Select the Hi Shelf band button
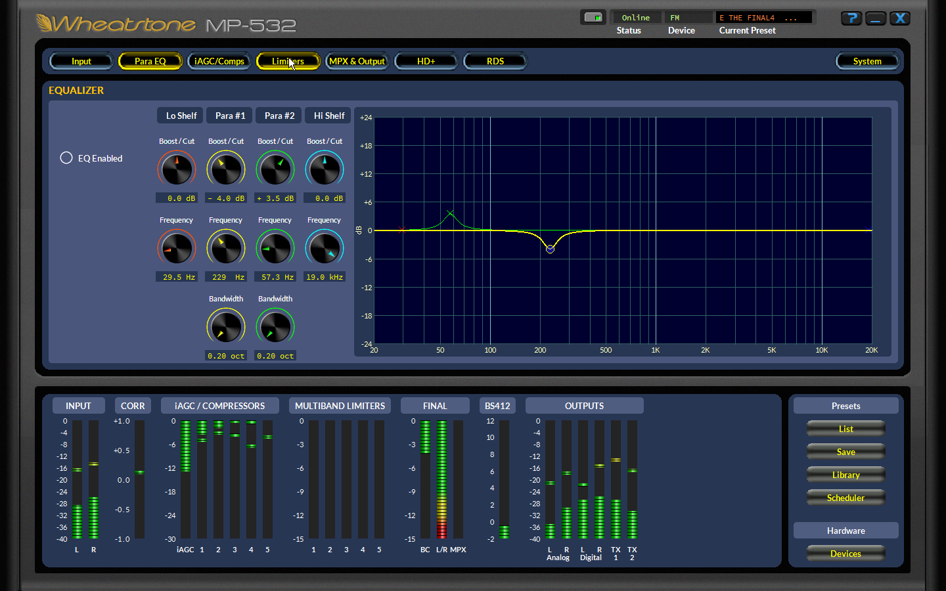The height and width of the screenshot is (591, 946). (328, 116)
